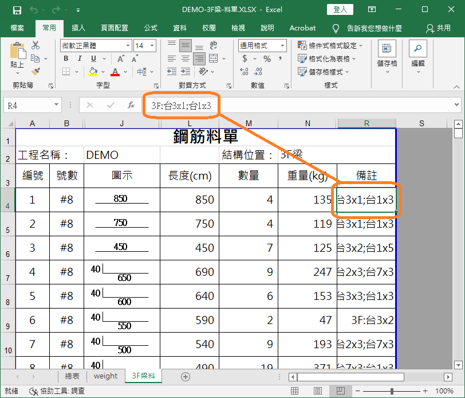Switch to the 資料 ribbon tab
465x398 pixels.
pyautogui.click(x=180, y=28)
